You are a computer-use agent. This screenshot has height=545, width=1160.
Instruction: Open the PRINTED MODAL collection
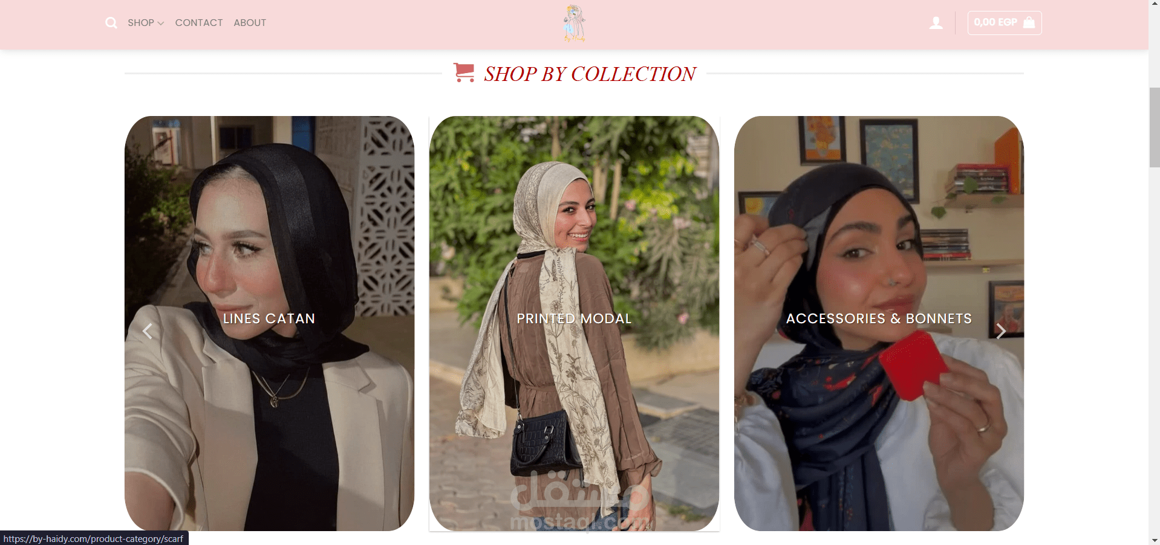[x=574, y=318]
